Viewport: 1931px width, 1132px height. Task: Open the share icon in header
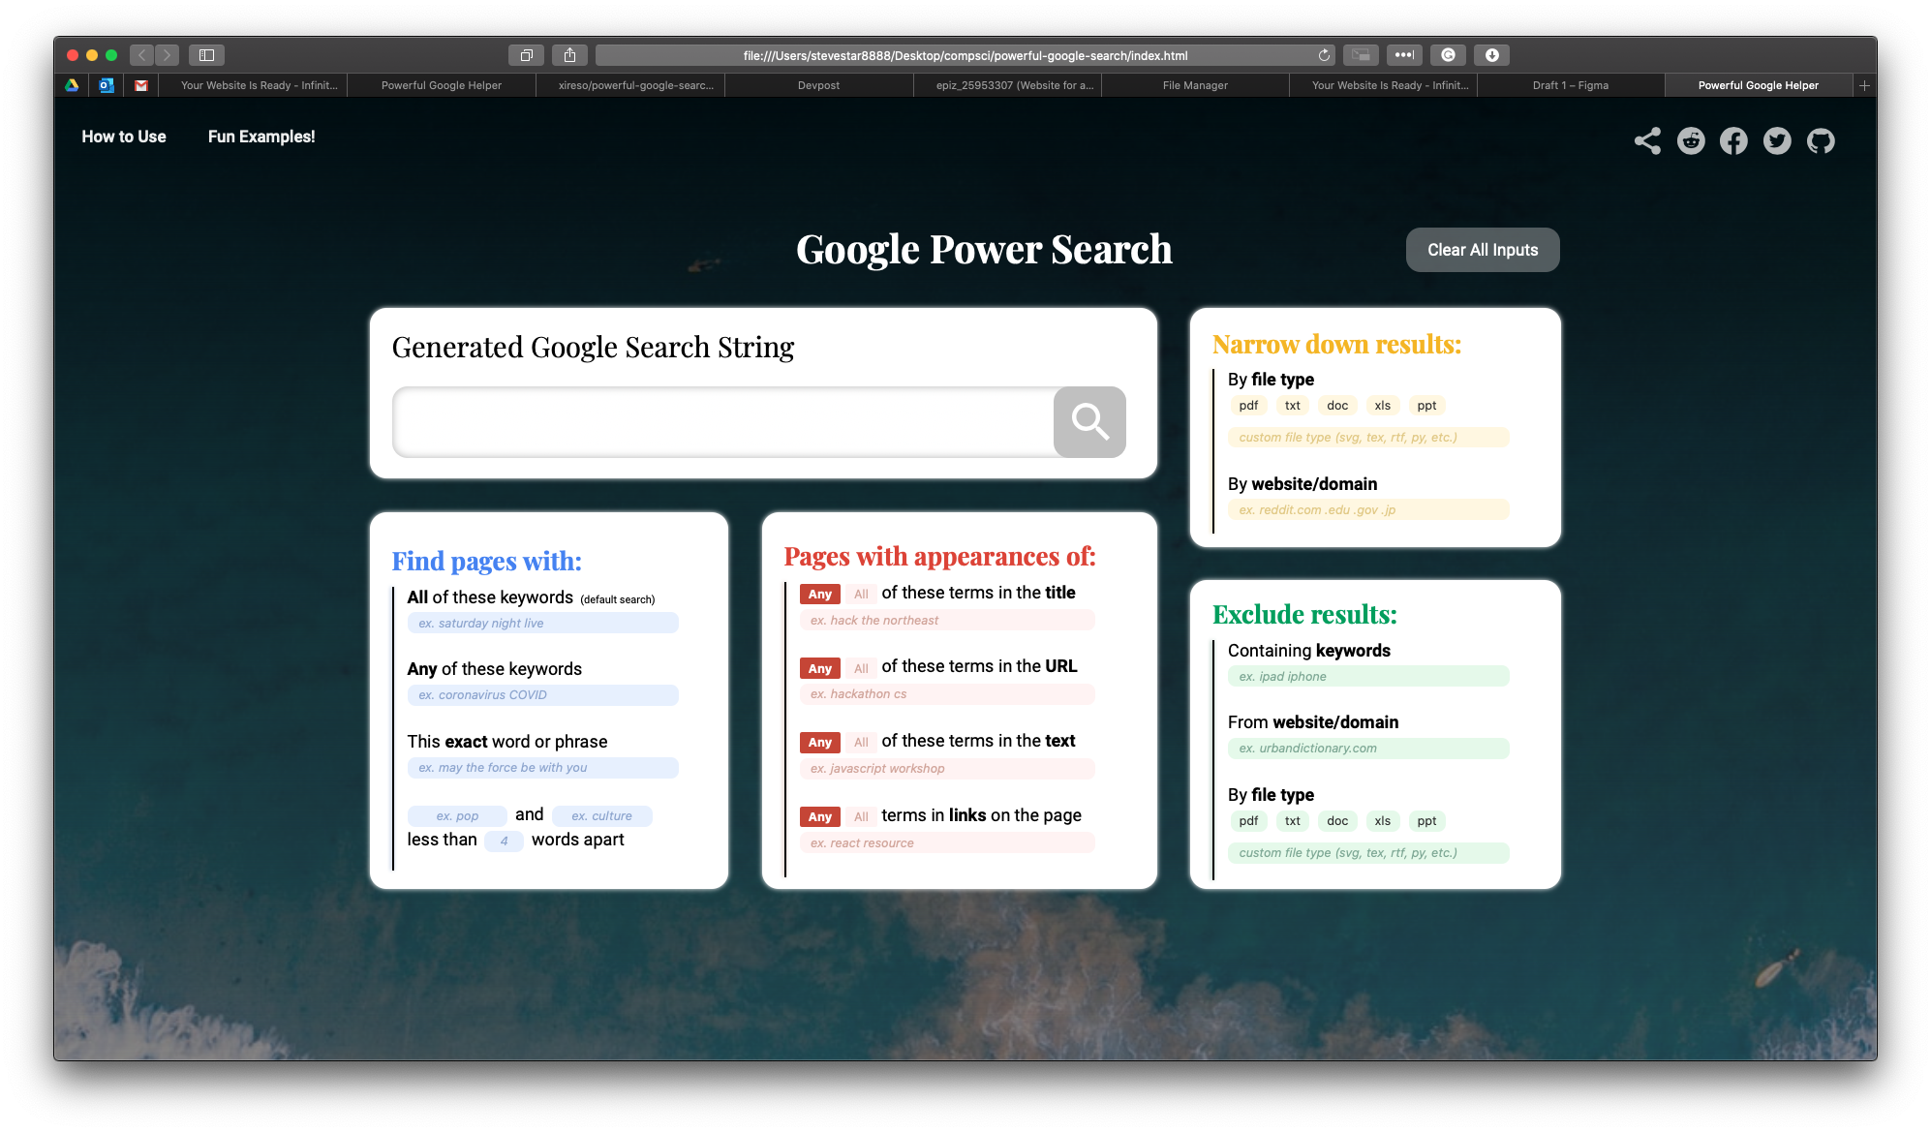[1647, 141]
